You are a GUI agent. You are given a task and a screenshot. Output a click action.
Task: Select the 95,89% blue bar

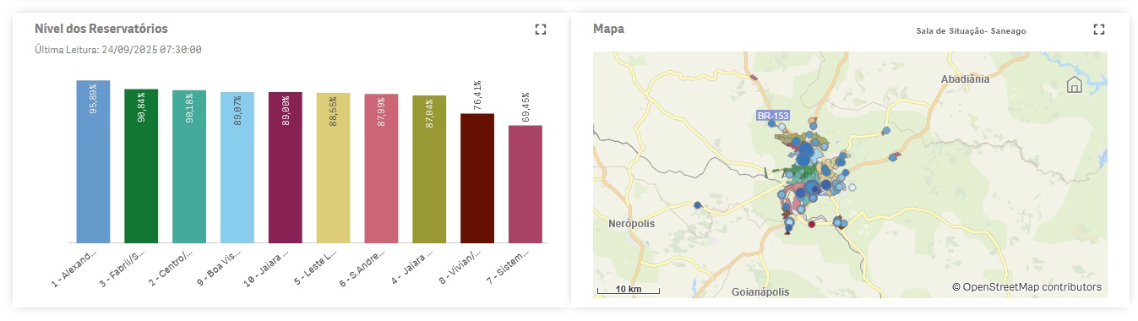click(x=93, y=162)
